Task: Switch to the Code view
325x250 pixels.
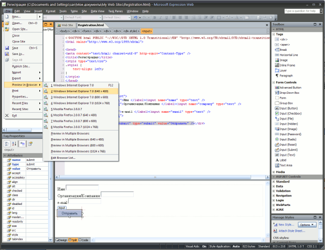Action: (x=83, y=240)
